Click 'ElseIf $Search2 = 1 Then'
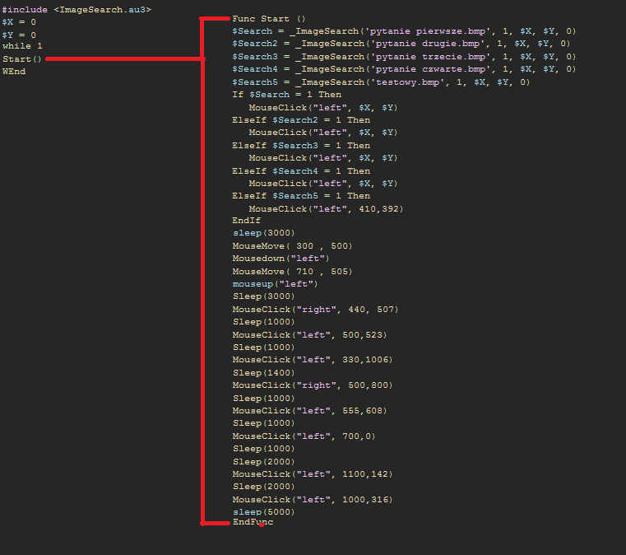Viewport: 626px width, 555px height. tap(301, 120)
